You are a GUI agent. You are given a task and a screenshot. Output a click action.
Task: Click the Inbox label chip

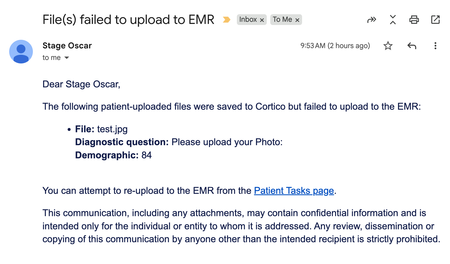click(248, 20)
